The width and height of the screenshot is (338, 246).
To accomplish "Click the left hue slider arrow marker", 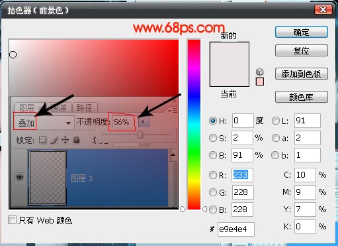I will (183, 209).
